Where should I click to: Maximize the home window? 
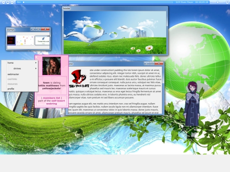[x=152, y=63]
